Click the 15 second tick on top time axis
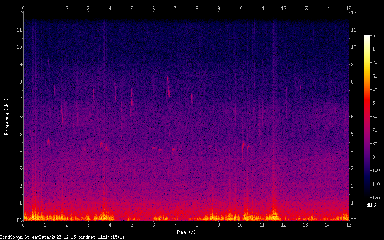Screen dimensions: 384x240 click(x=349, y=8)
